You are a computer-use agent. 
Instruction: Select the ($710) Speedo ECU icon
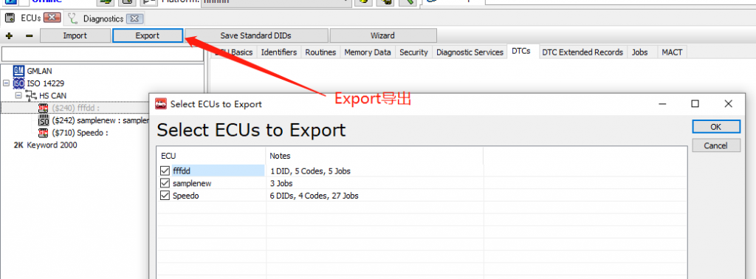(44, 133)
